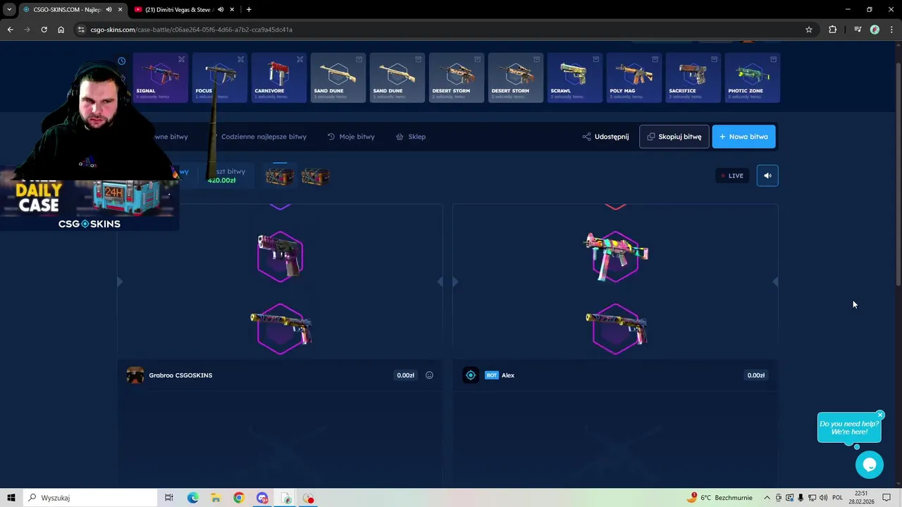Select the second battle case thumbnail

click(x=315, y=175)
